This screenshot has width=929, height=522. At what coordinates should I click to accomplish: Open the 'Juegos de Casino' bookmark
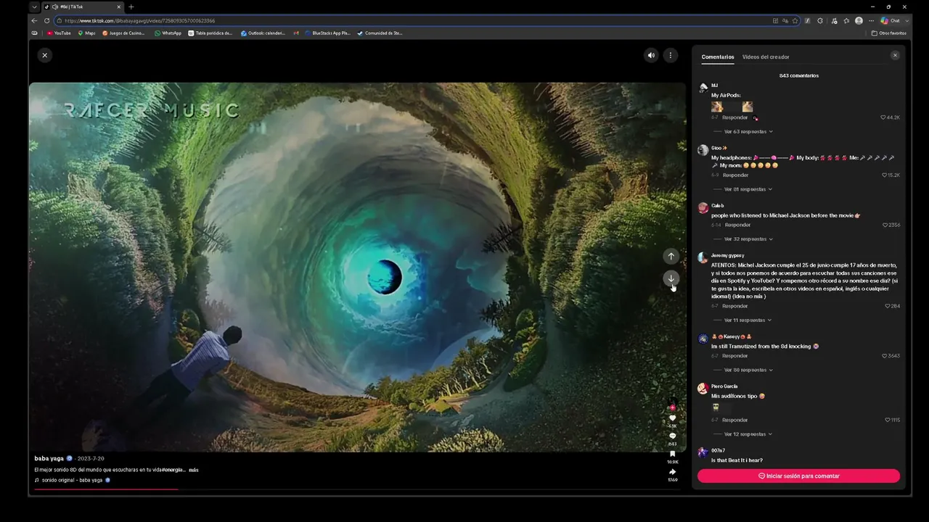tap(124, 33)
